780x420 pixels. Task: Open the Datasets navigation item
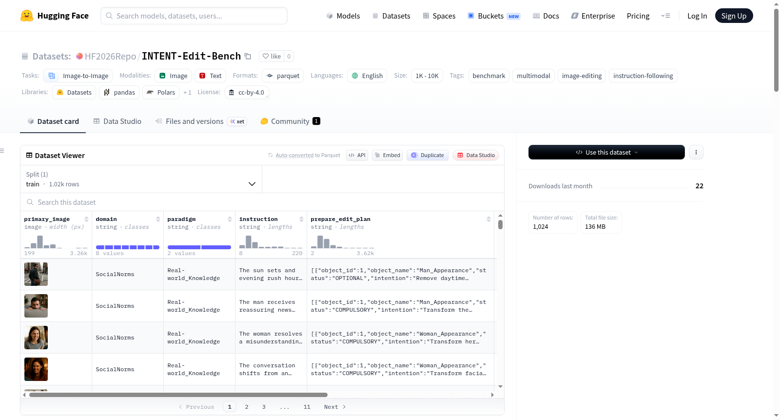pos(391,16)
